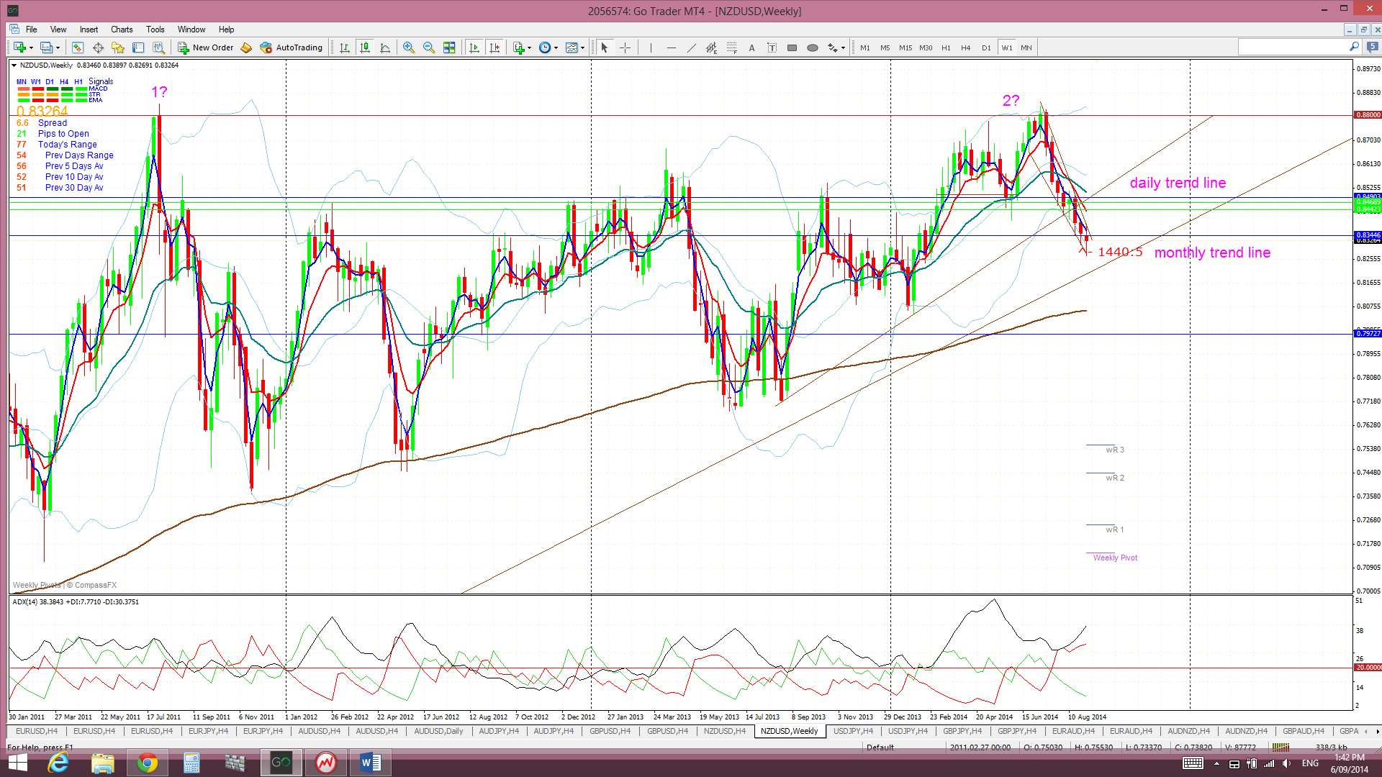
Task: Toggle the AutoTrading button
Action: point(292,47)
